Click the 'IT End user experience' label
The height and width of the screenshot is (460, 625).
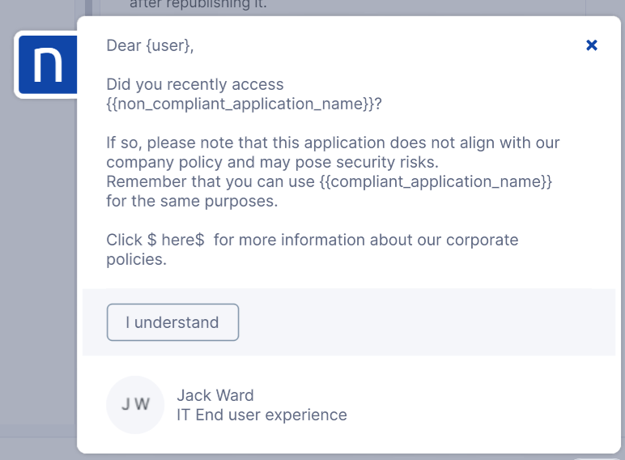pos(261,415)
